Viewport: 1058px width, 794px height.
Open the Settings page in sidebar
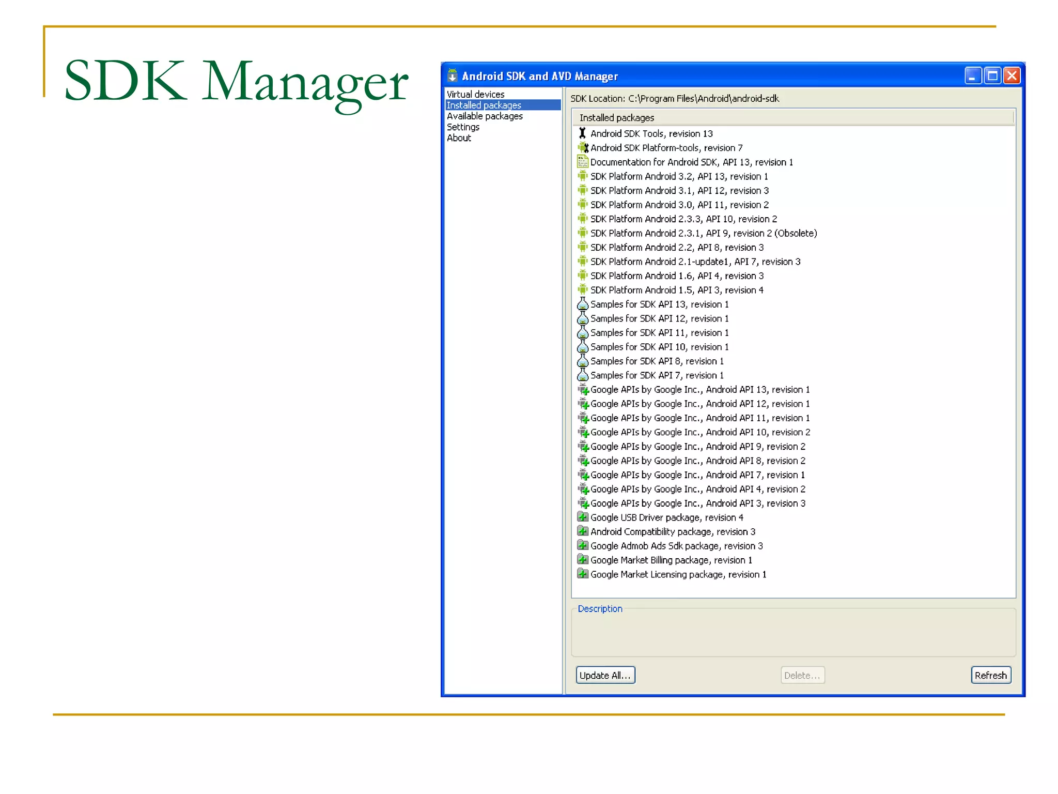coord(463,127)
